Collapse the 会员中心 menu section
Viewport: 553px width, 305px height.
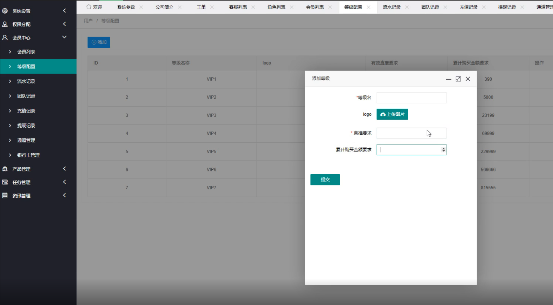(64, 37)
